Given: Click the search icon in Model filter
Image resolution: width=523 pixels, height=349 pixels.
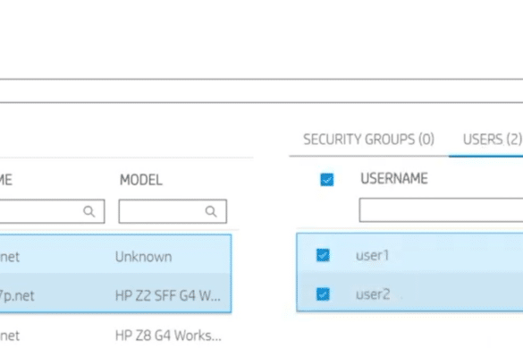Looking at the screenshot, I should tap(211, 211).
